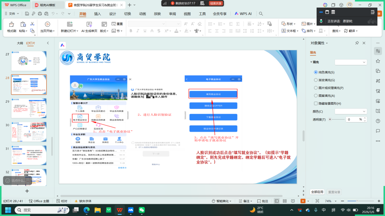This screenshot has width=385, height=216.
Task: Click the Format Painter (格式刷) icon
Action: (x=12, y=27)
